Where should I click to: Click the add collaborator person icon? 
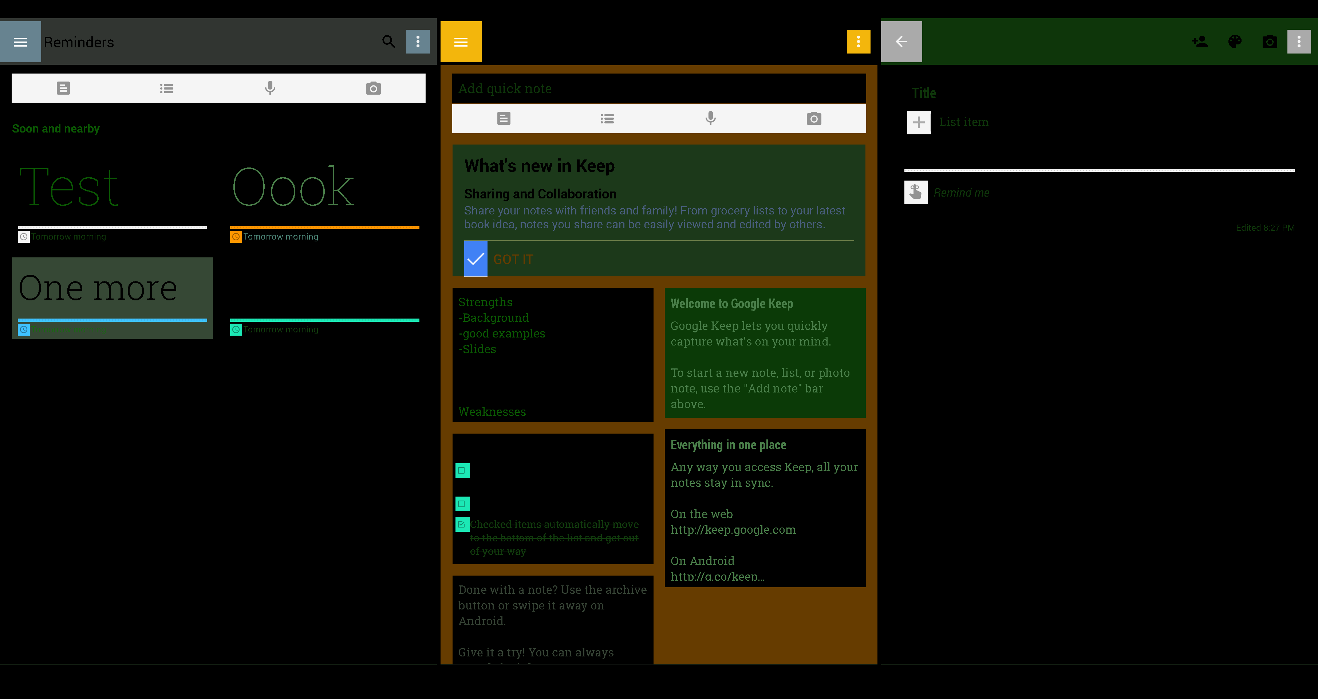coord(1200,42)
